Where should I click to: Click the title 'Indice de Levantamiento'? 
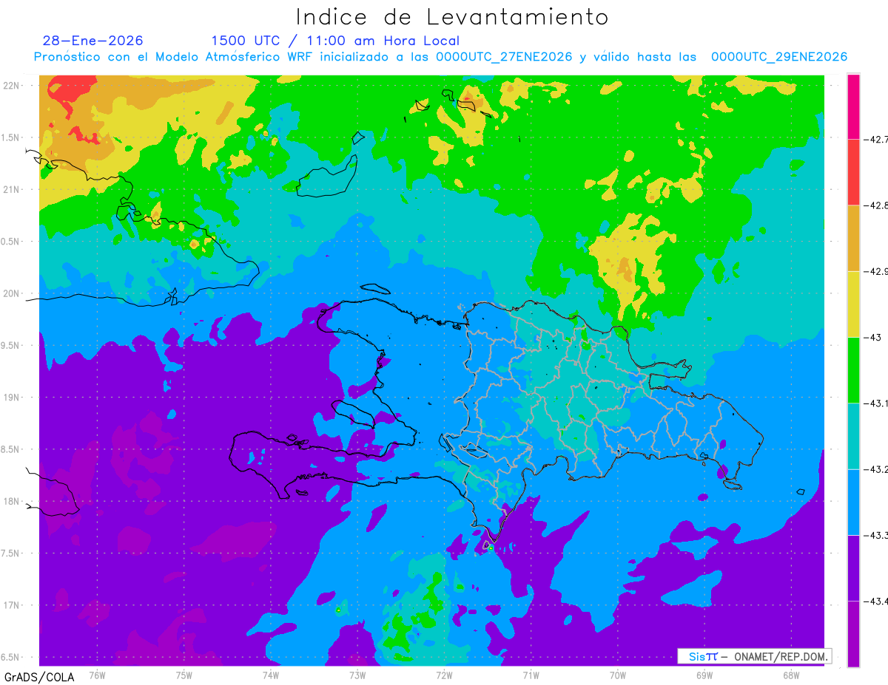coord(452,17)
